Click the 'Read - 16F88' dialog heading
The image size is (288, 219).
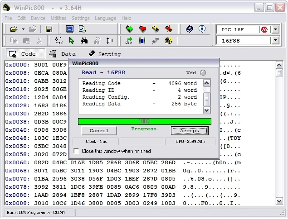coord(103,72)
